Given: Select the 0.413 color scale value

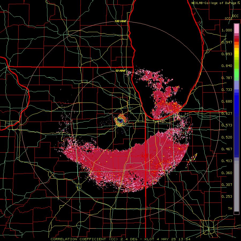Looking at the screenshot, I should 227,161.
